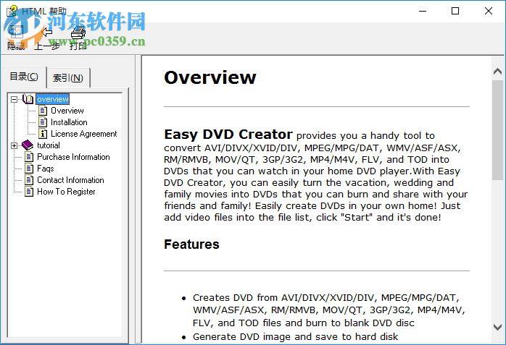Click the page icon beside Purchase Information

coord(29,157)
